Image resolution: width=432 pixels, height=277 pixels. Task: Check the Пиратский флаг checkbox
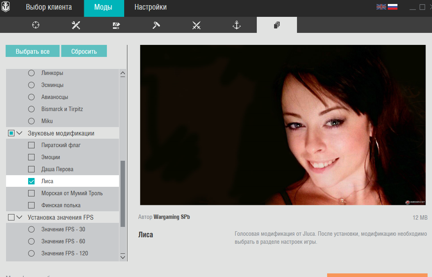point(31,145)
